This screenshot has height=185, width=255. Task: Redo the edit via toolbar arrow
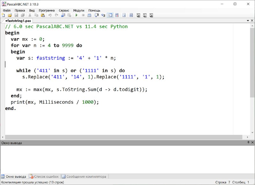point(56,15)
